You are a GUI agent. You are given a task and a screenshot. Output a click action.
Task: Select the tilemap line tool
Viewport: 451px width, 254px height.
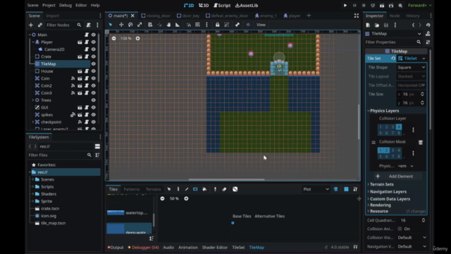click(x=187, y=189)
